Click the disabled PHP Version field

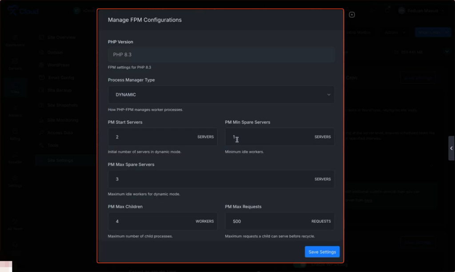(x=221, y=55)
